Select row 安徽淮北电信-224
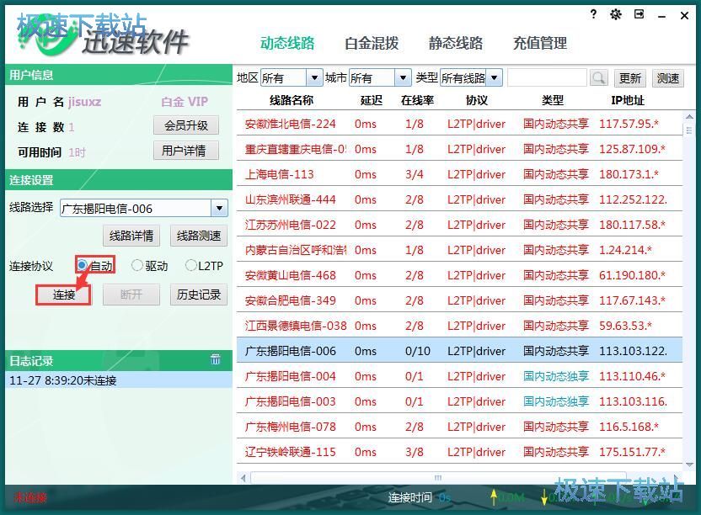The height and width of the screenshot is (515, 701). coord(459,123)
